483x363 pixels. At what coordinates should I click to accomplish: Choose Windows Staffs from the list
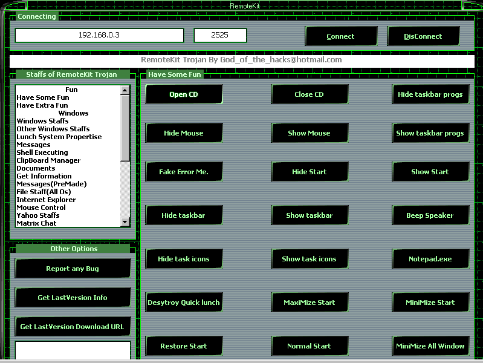tap(42, 121)
